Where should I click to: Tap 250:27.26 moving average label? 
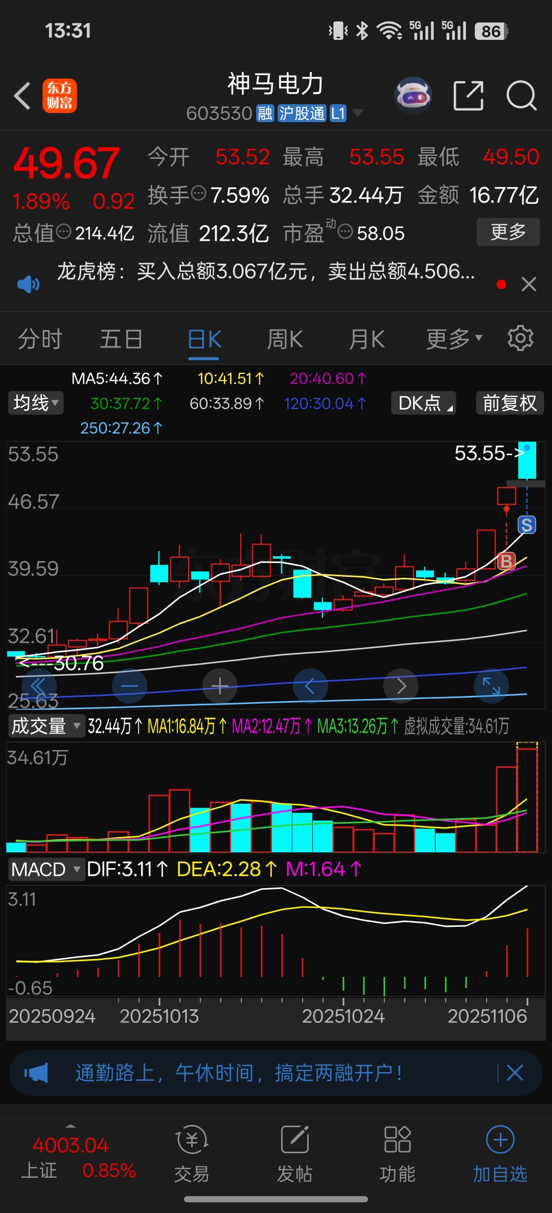(121, 428)
